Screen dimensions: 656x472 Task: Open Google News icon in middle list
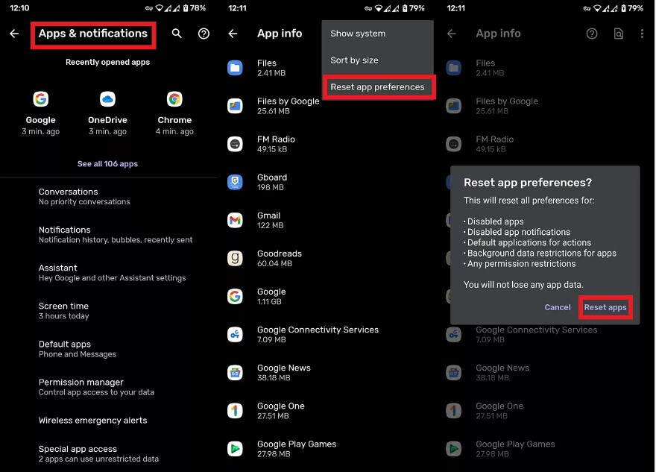(x=235, y=372)
